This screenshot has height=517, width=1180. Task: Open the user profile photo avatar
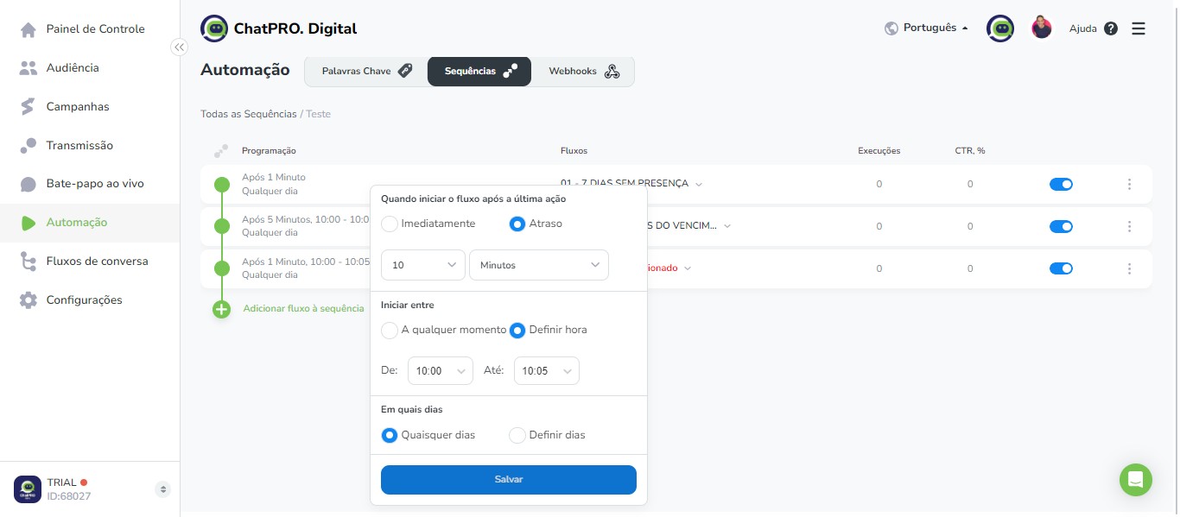[1042, 28]
